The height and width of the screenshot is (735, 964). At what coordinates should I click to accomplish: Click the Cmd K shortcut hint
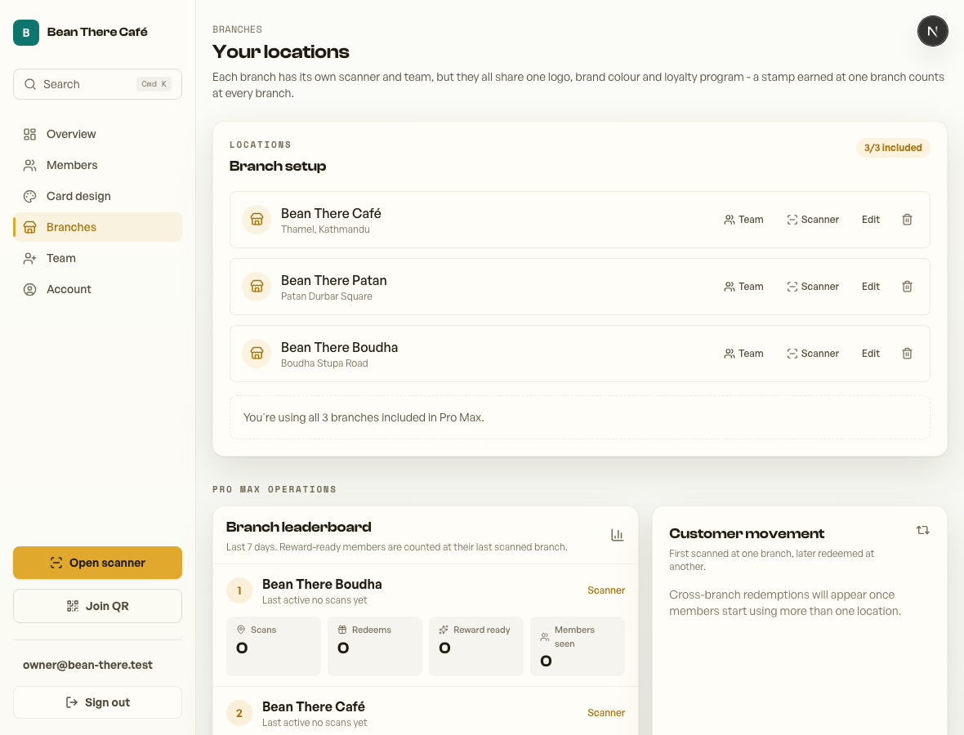click(154, 84)
